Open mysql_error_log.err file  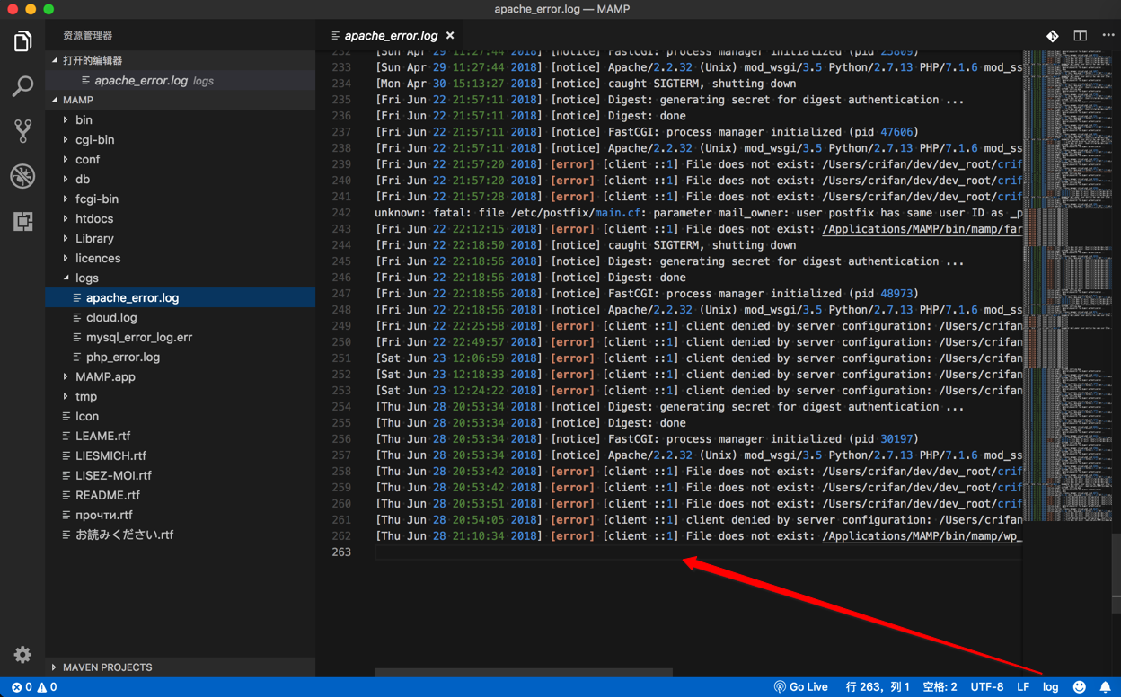click(x=180, y=337)
